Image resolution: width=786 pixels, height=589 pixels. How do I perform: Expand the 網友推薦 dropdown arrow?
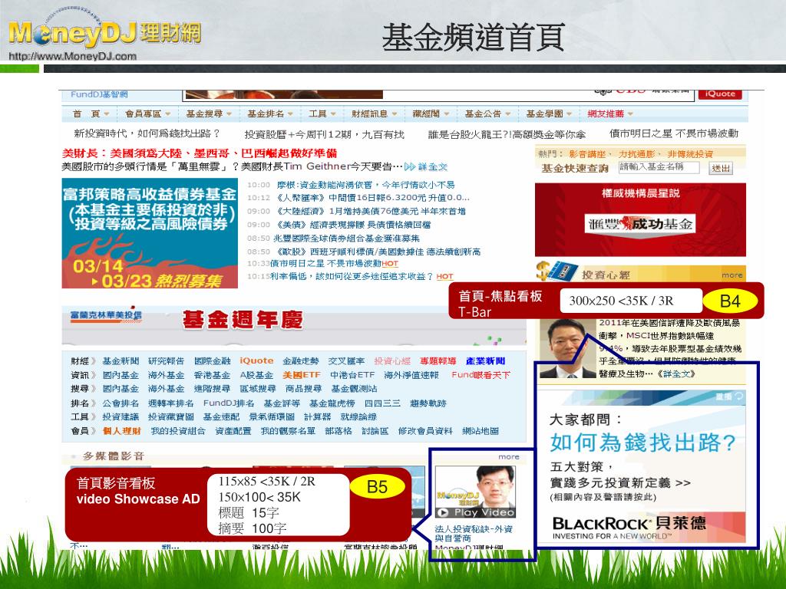(x=630, y=114)
